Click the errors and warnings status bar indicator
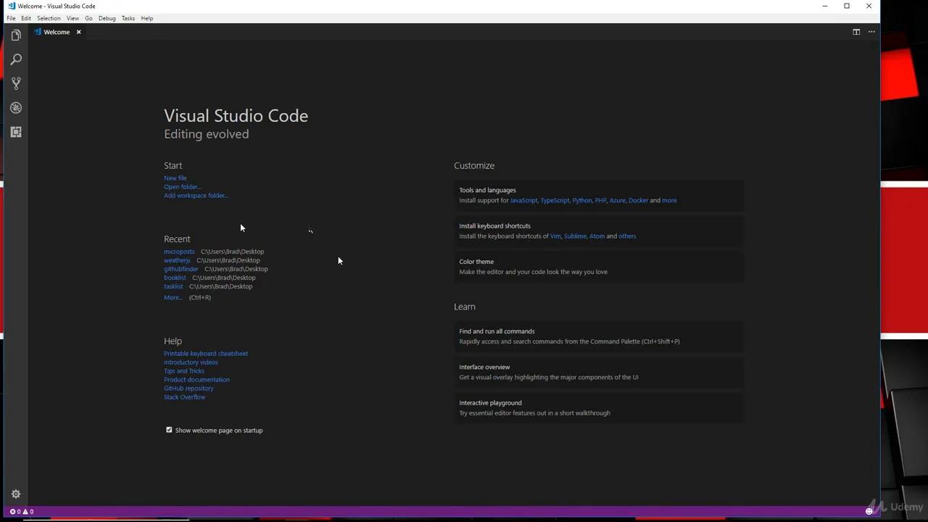The height and width of the screenshot is (522, 928). 20,511
